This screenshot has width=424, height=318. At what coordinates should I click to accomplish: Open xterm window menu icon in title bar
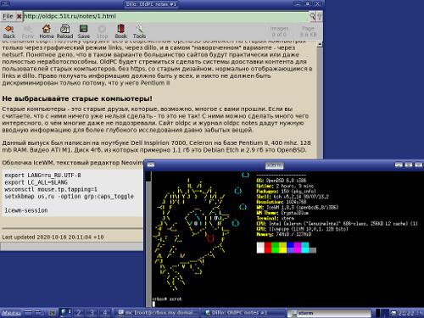150,165
